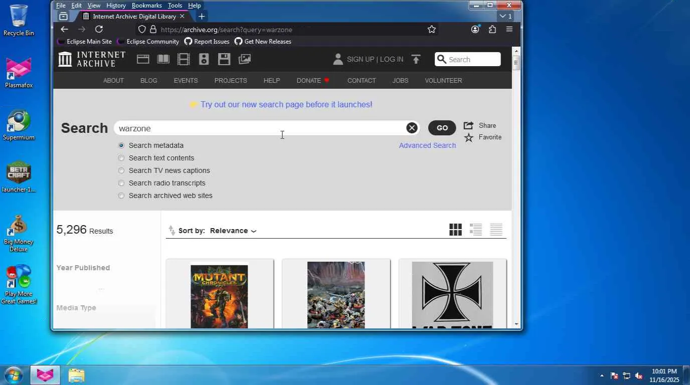Reload the archive.org page
This screenshot has height=385, width=690.
pyautogui.click(x=99, y=30)
